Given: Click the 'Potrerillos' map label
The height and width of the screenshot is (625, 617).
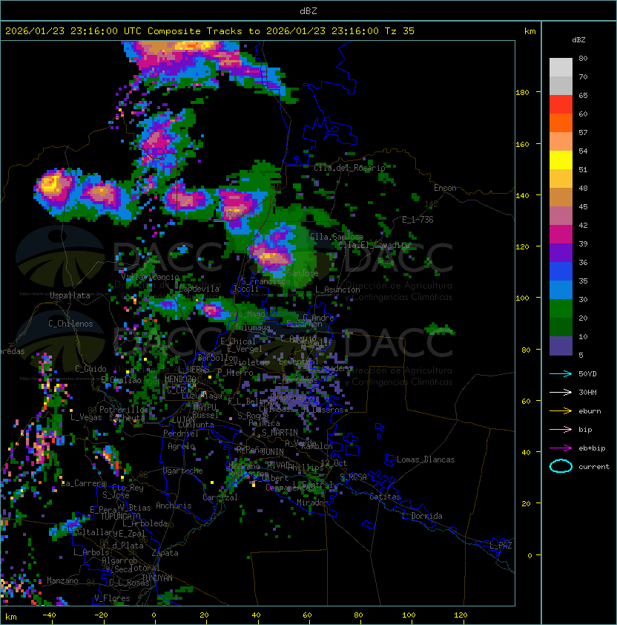Looking at the screenshot, I should 124,410.
